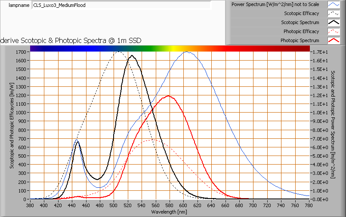Click the right axis Power Spectrum label
The image size is (346, 217).
click(x=334, y=125)
